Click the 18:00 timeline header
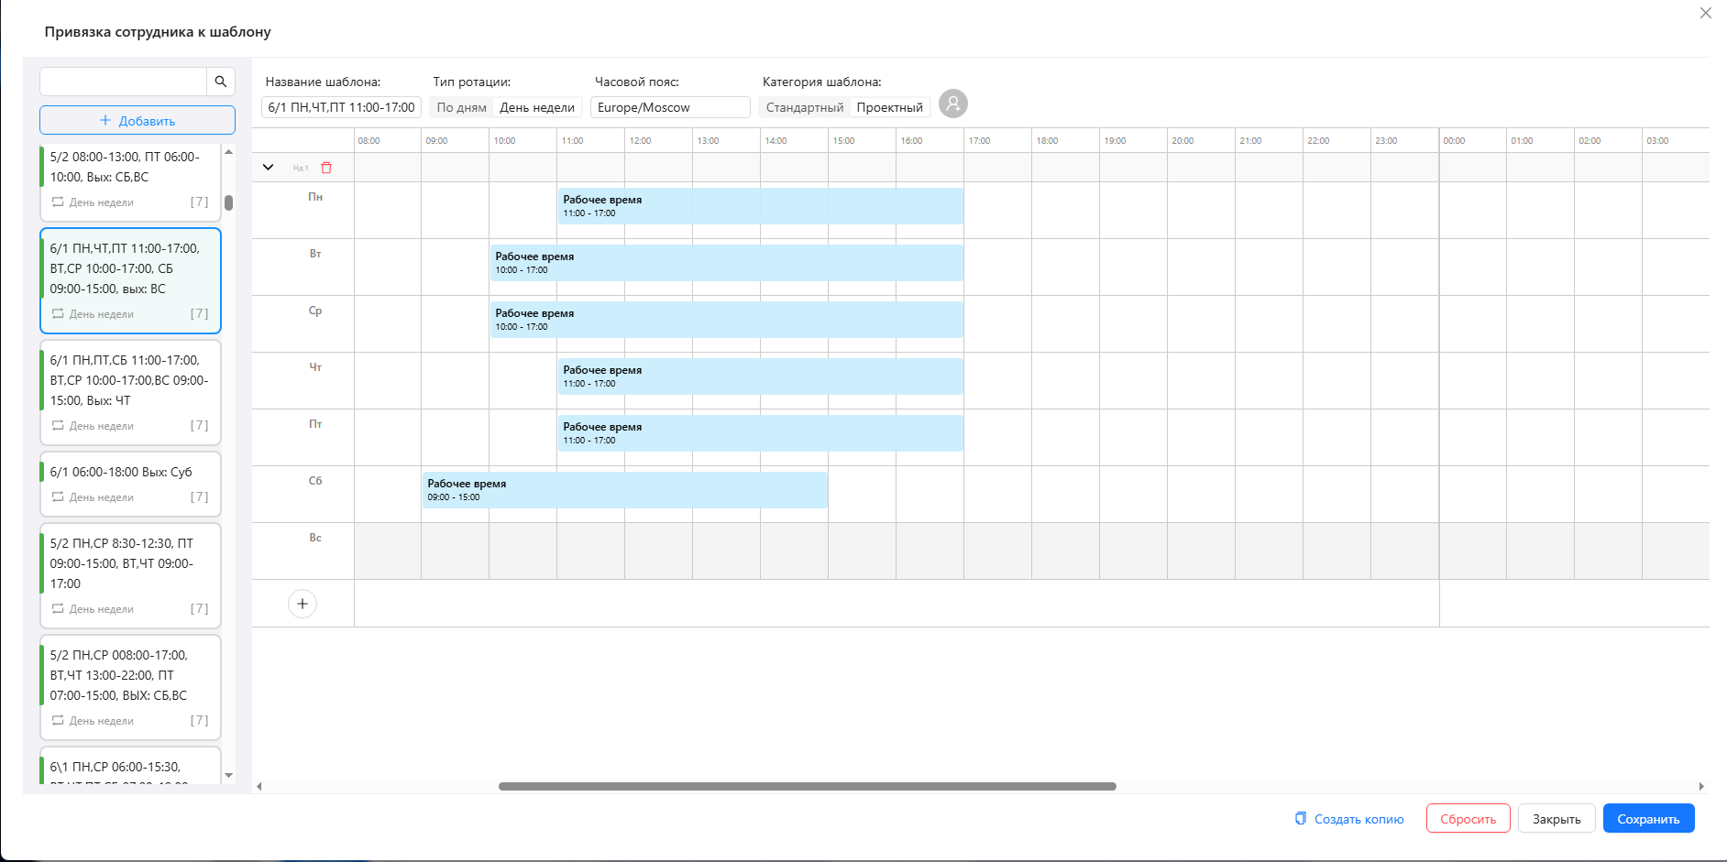Screen dimensions: 1727x862 1047,141
